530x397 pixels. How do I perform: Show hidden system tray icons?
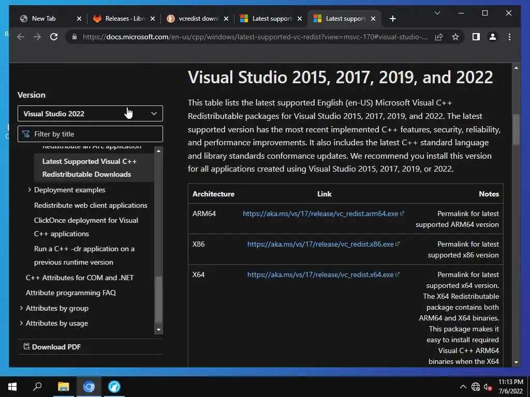click(463, 387)
